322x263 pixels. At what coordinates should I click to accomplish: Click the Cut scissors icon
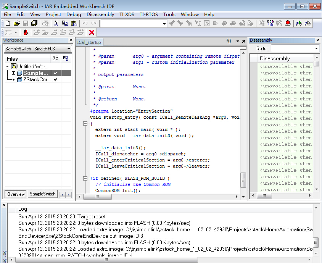pyautogui.click(x=56, y=23)
